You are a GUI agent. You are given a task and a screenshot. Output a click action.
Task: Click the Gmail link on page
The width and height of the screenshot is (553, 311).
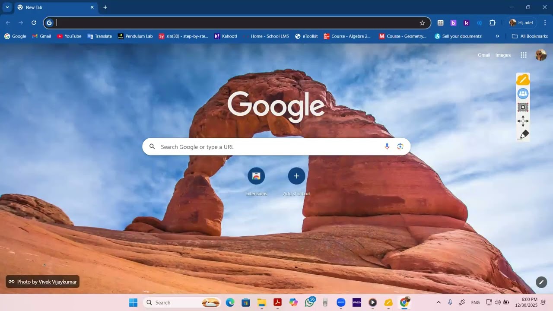click(x=484, y=55)
